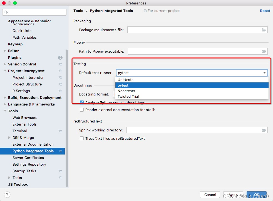Screen dimensions: 273x201
Task: Expand Languages & Frameworks section
Action: (x=5, y=104)
